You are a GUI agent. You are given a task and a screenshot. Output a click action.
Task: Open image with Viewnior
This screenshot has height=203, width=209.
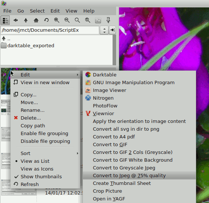(139, 113)
